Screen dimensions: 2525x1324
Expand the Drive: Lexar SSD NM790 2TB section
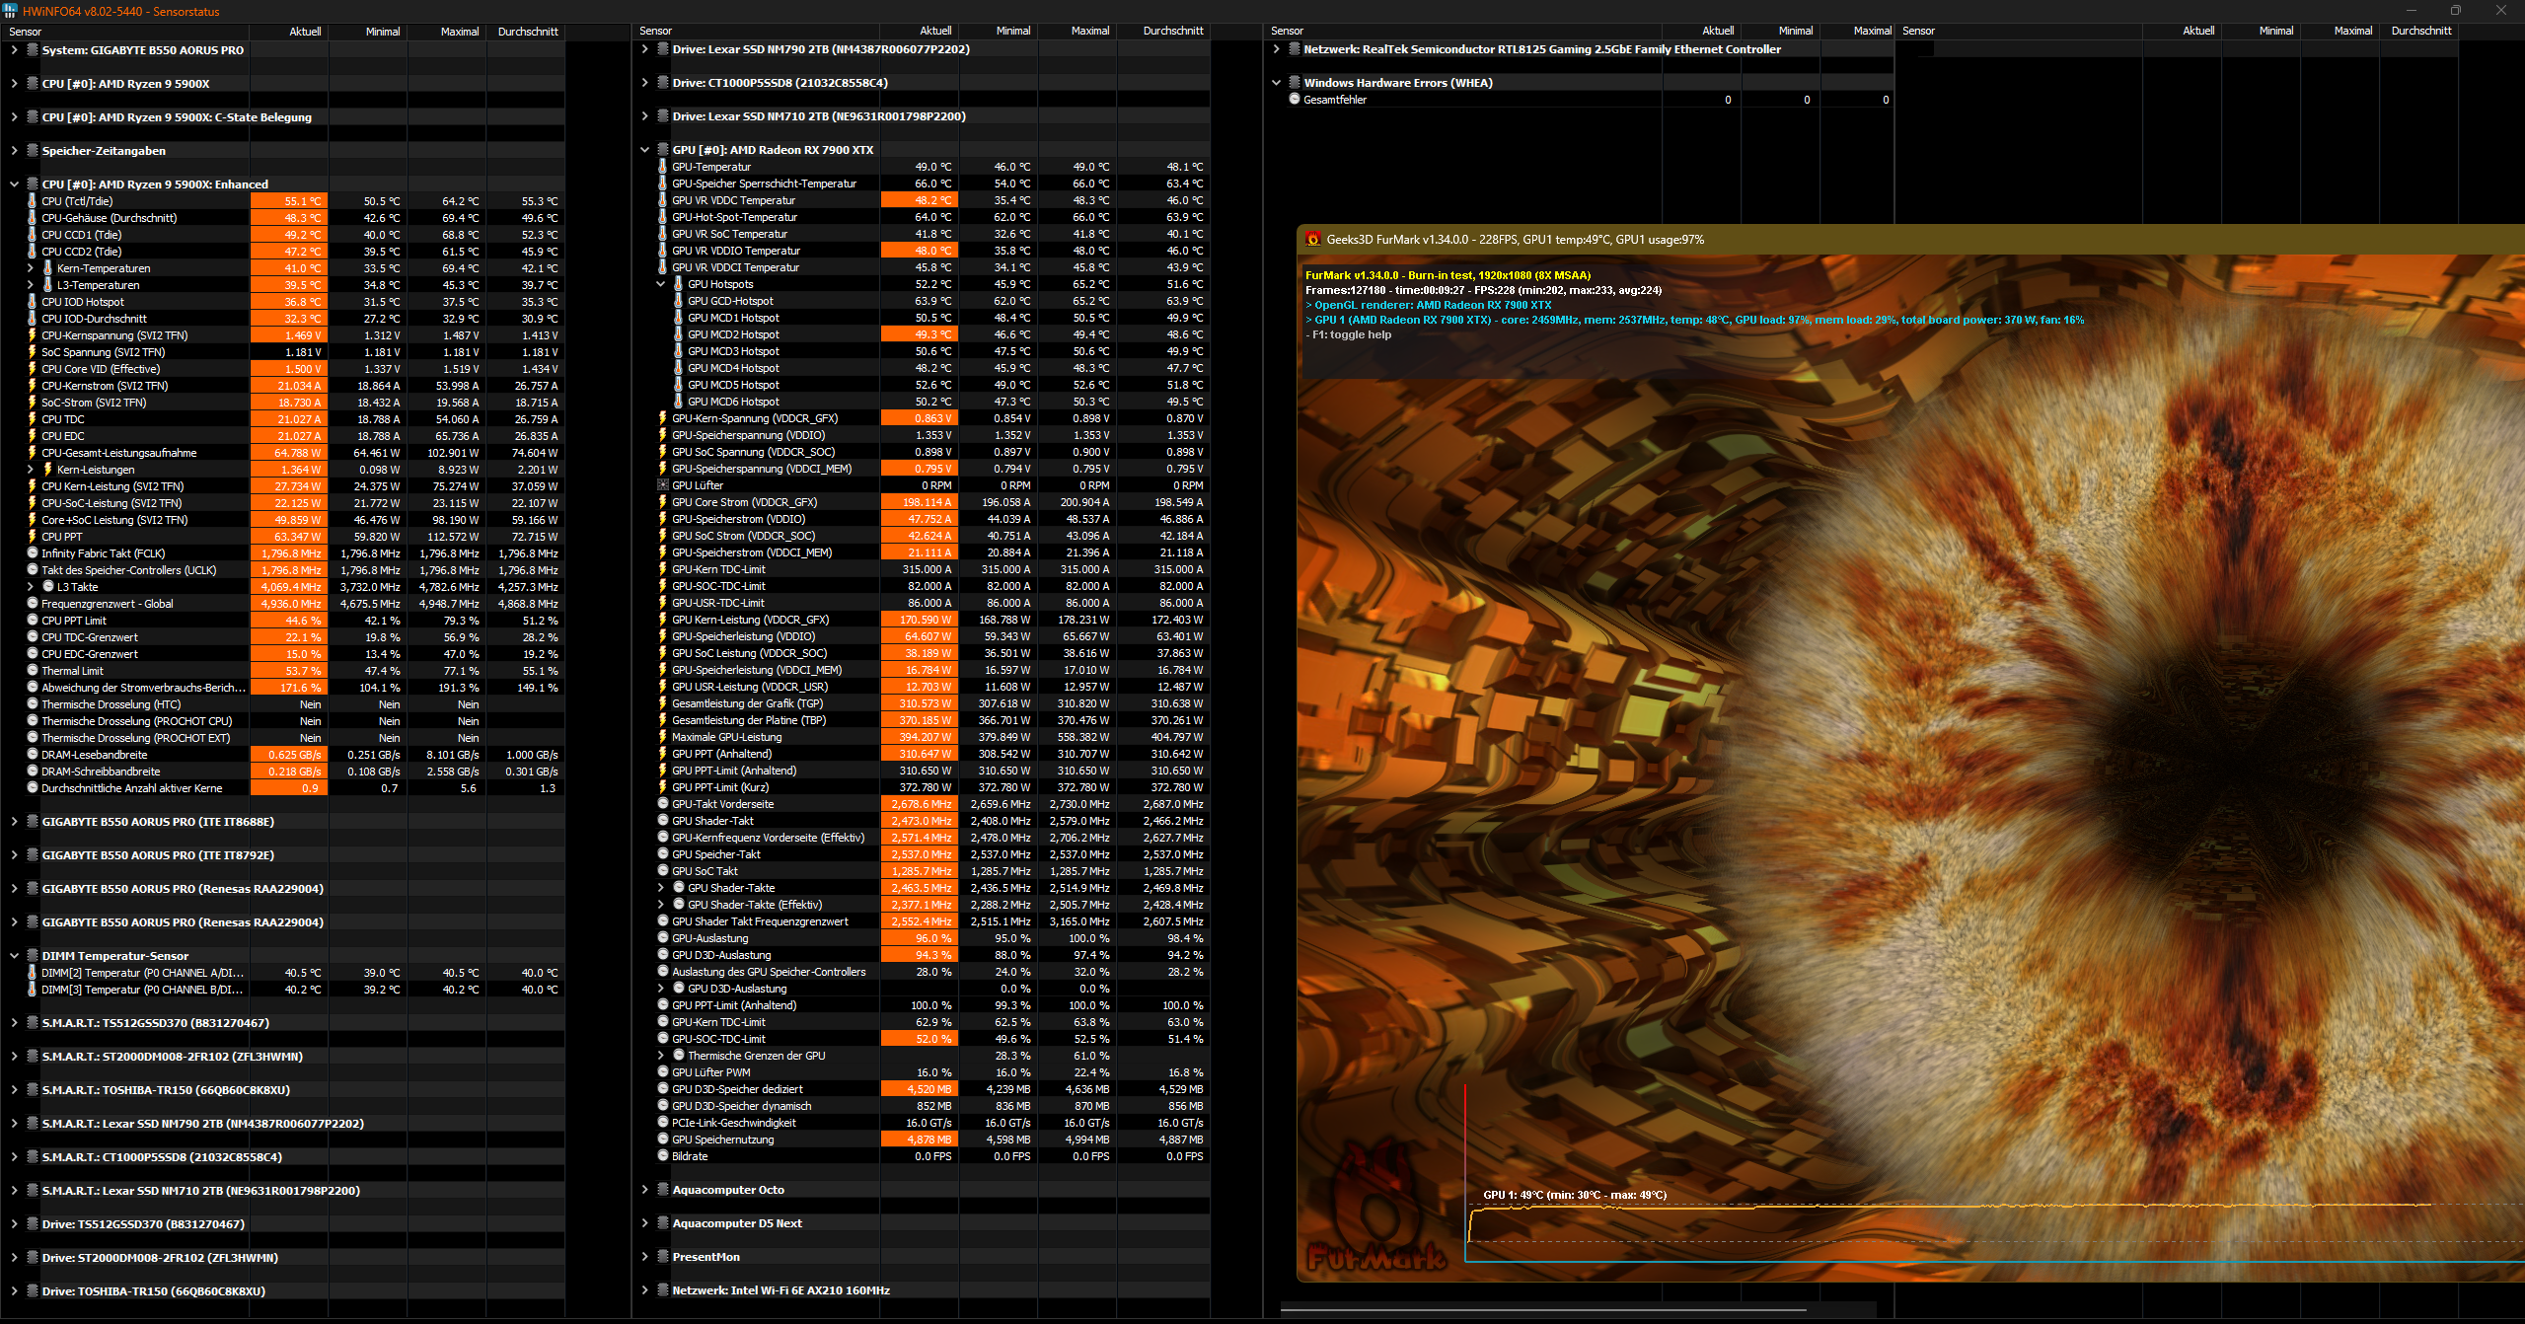coord(645,48)
